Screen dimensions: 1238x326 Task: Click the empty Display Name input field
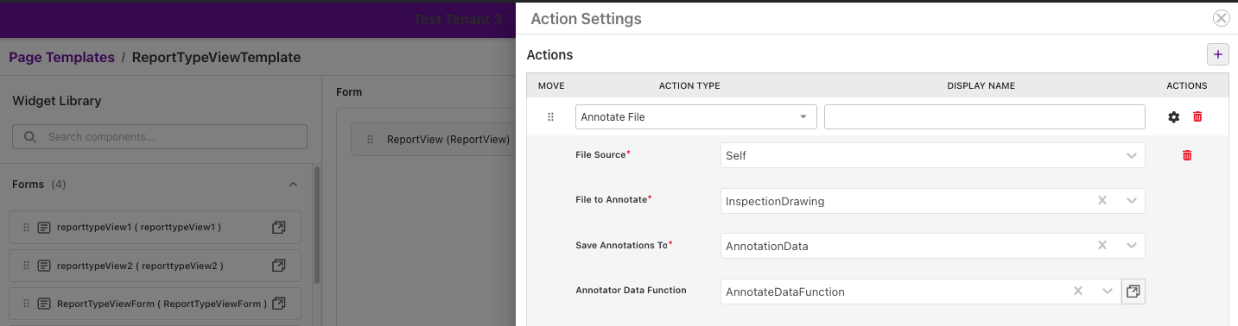pyautogui.click(x=984, y=116)
